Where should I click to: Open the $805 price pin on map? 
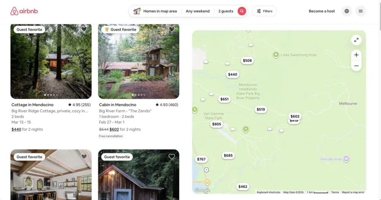[216, 124]
